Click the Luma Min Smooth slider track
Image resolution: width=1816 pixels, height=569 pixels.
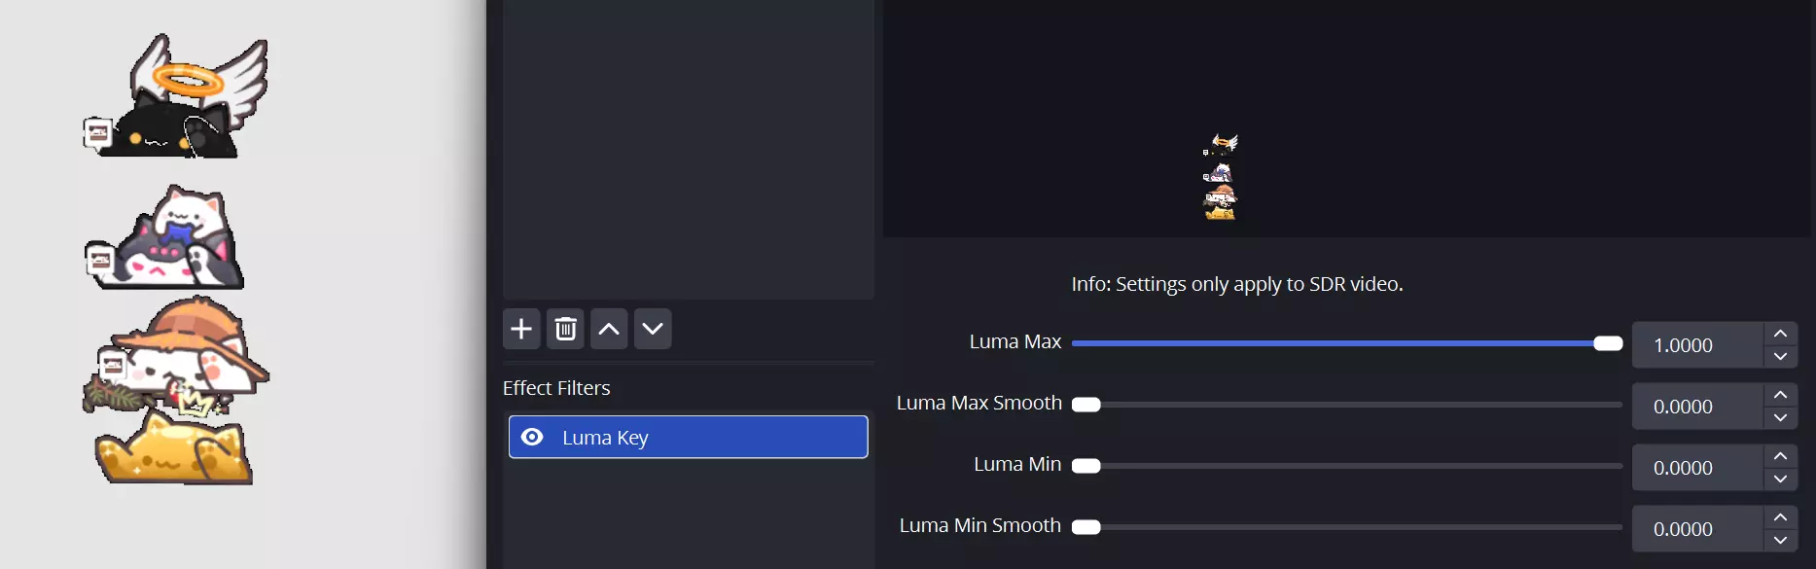click(x=1352, y=527)
